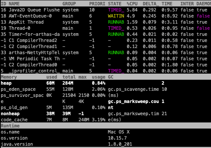
Task: Click the 'used' column header
Action: pos(52,77)
